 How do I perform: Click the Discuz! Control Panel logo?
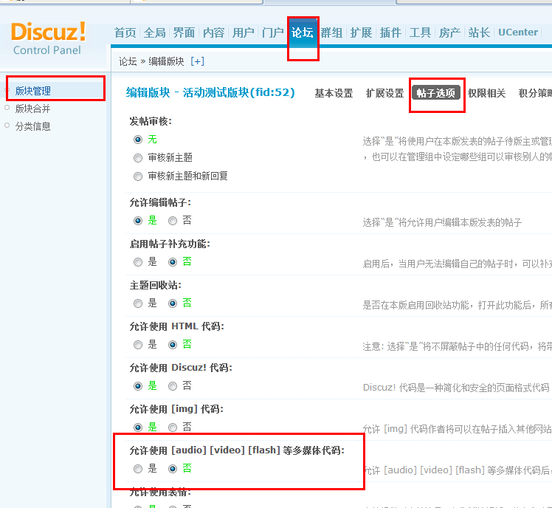pos(48,38)
